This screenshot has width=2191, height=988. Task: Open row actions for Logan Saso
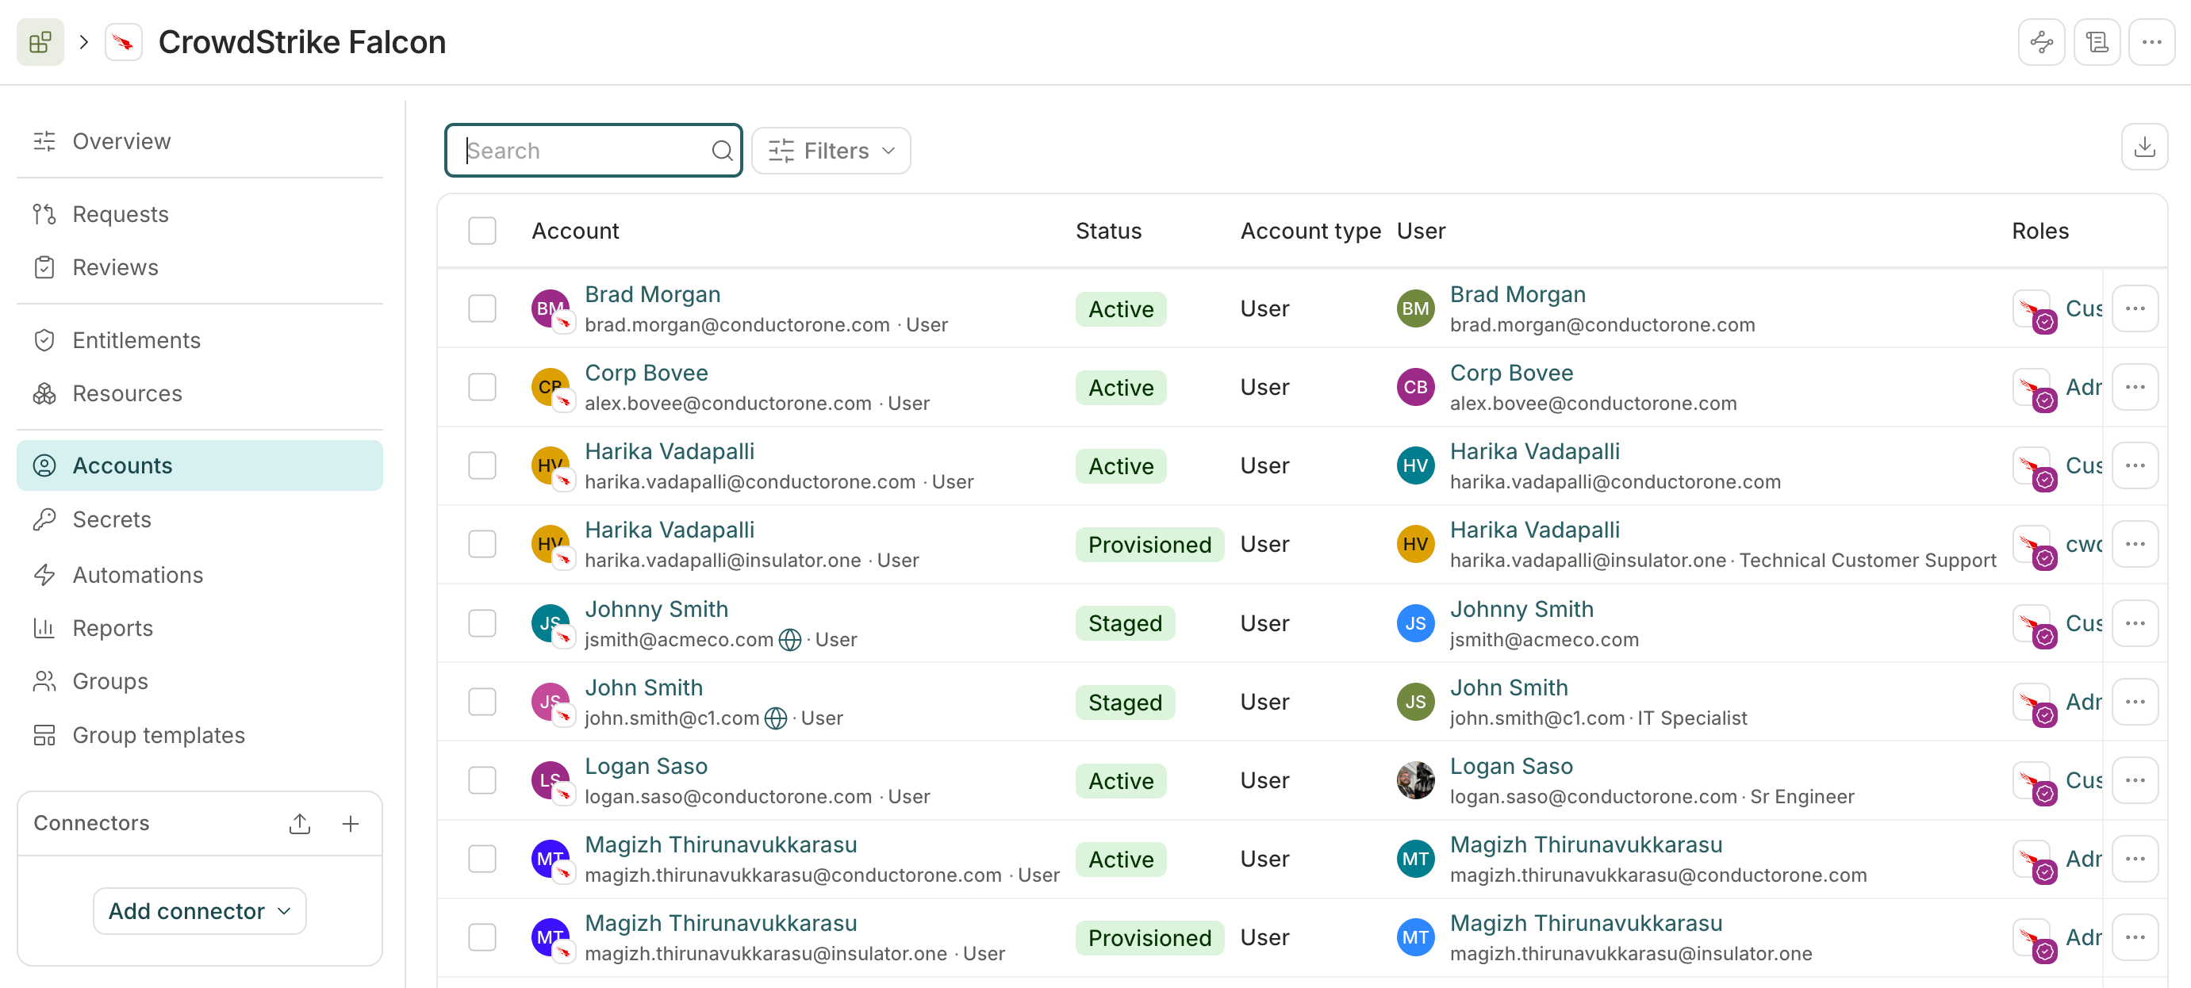tap(2135, 780)
